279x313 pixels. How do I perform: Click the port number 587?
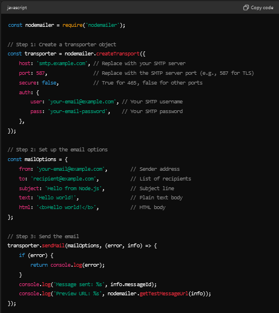tap(41, 73)
